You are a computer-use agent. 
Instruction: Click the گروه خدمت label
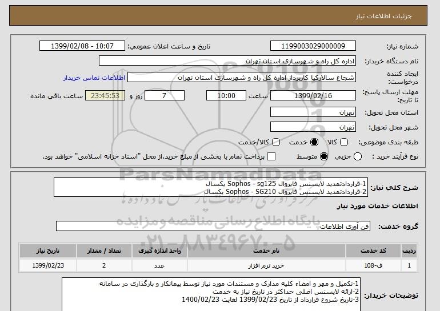398,227
